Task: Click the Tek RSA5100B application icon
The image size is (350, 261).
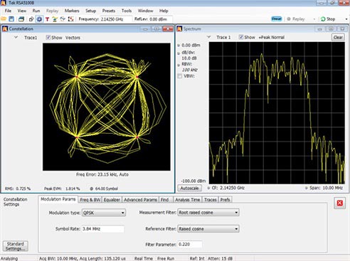Action: (3, 3)
